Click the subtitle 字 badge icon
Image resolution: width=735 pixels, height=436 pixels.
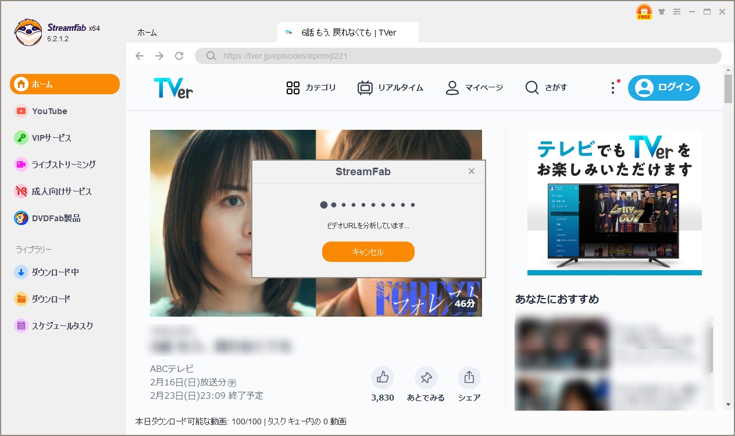[232, 382]
